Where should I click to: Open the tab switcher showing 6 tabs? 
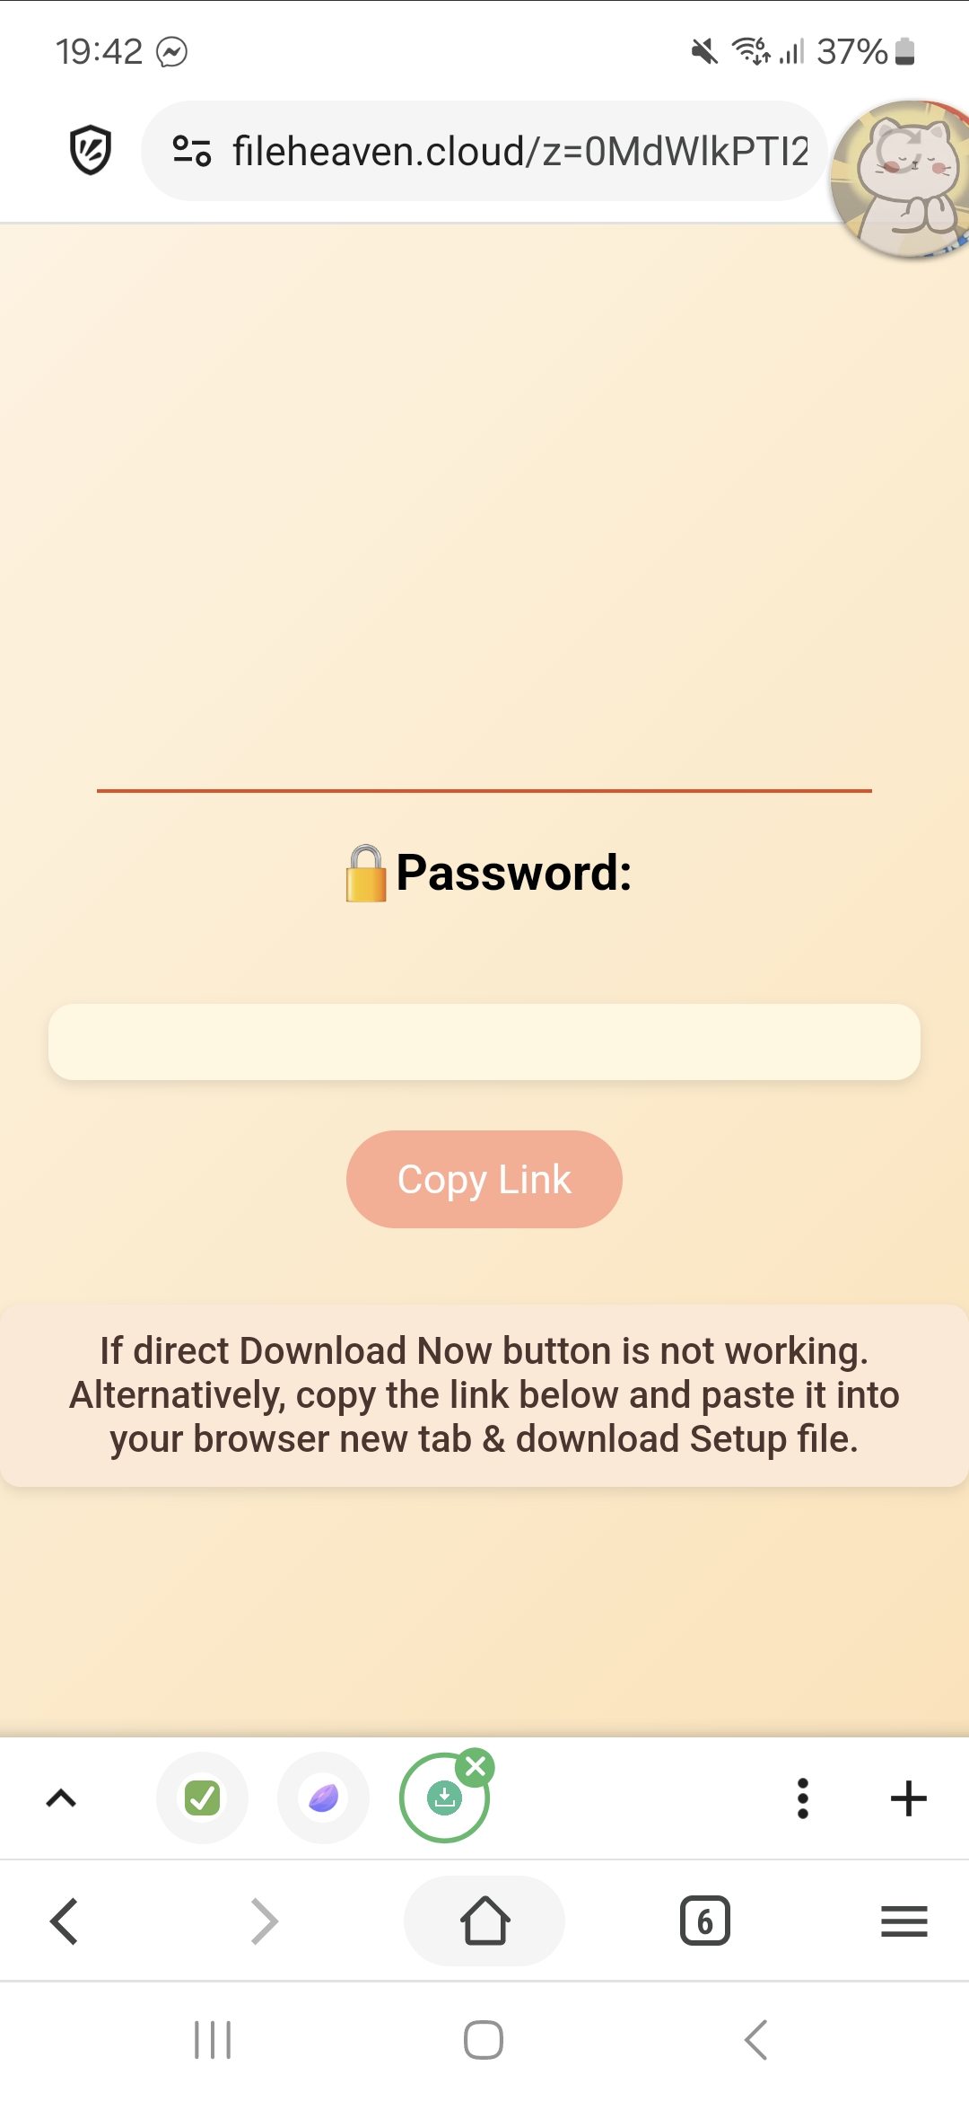click(x=705, y=1921)
